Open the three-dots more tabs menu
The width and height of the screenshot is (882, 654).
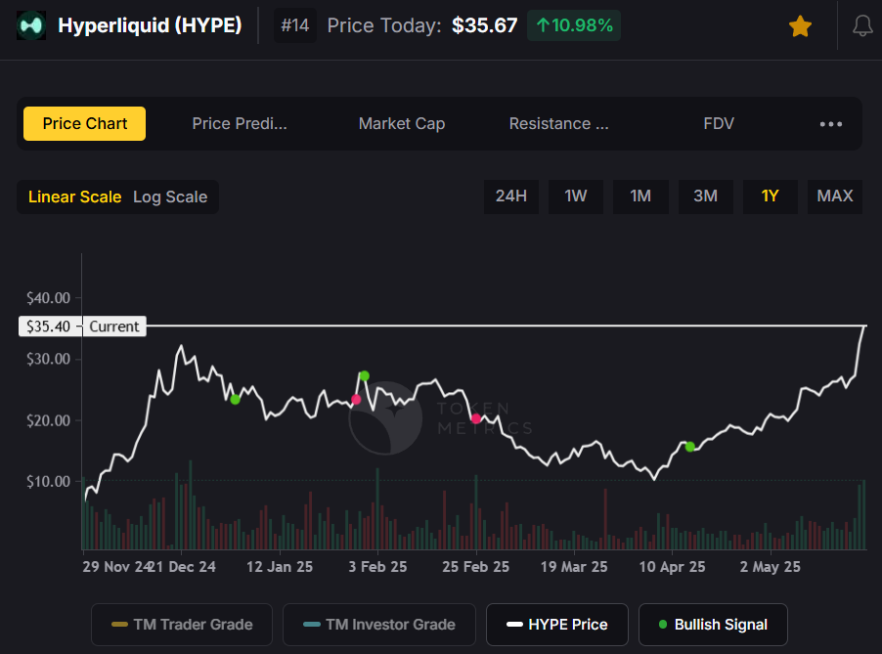click(x=831, y=124)
